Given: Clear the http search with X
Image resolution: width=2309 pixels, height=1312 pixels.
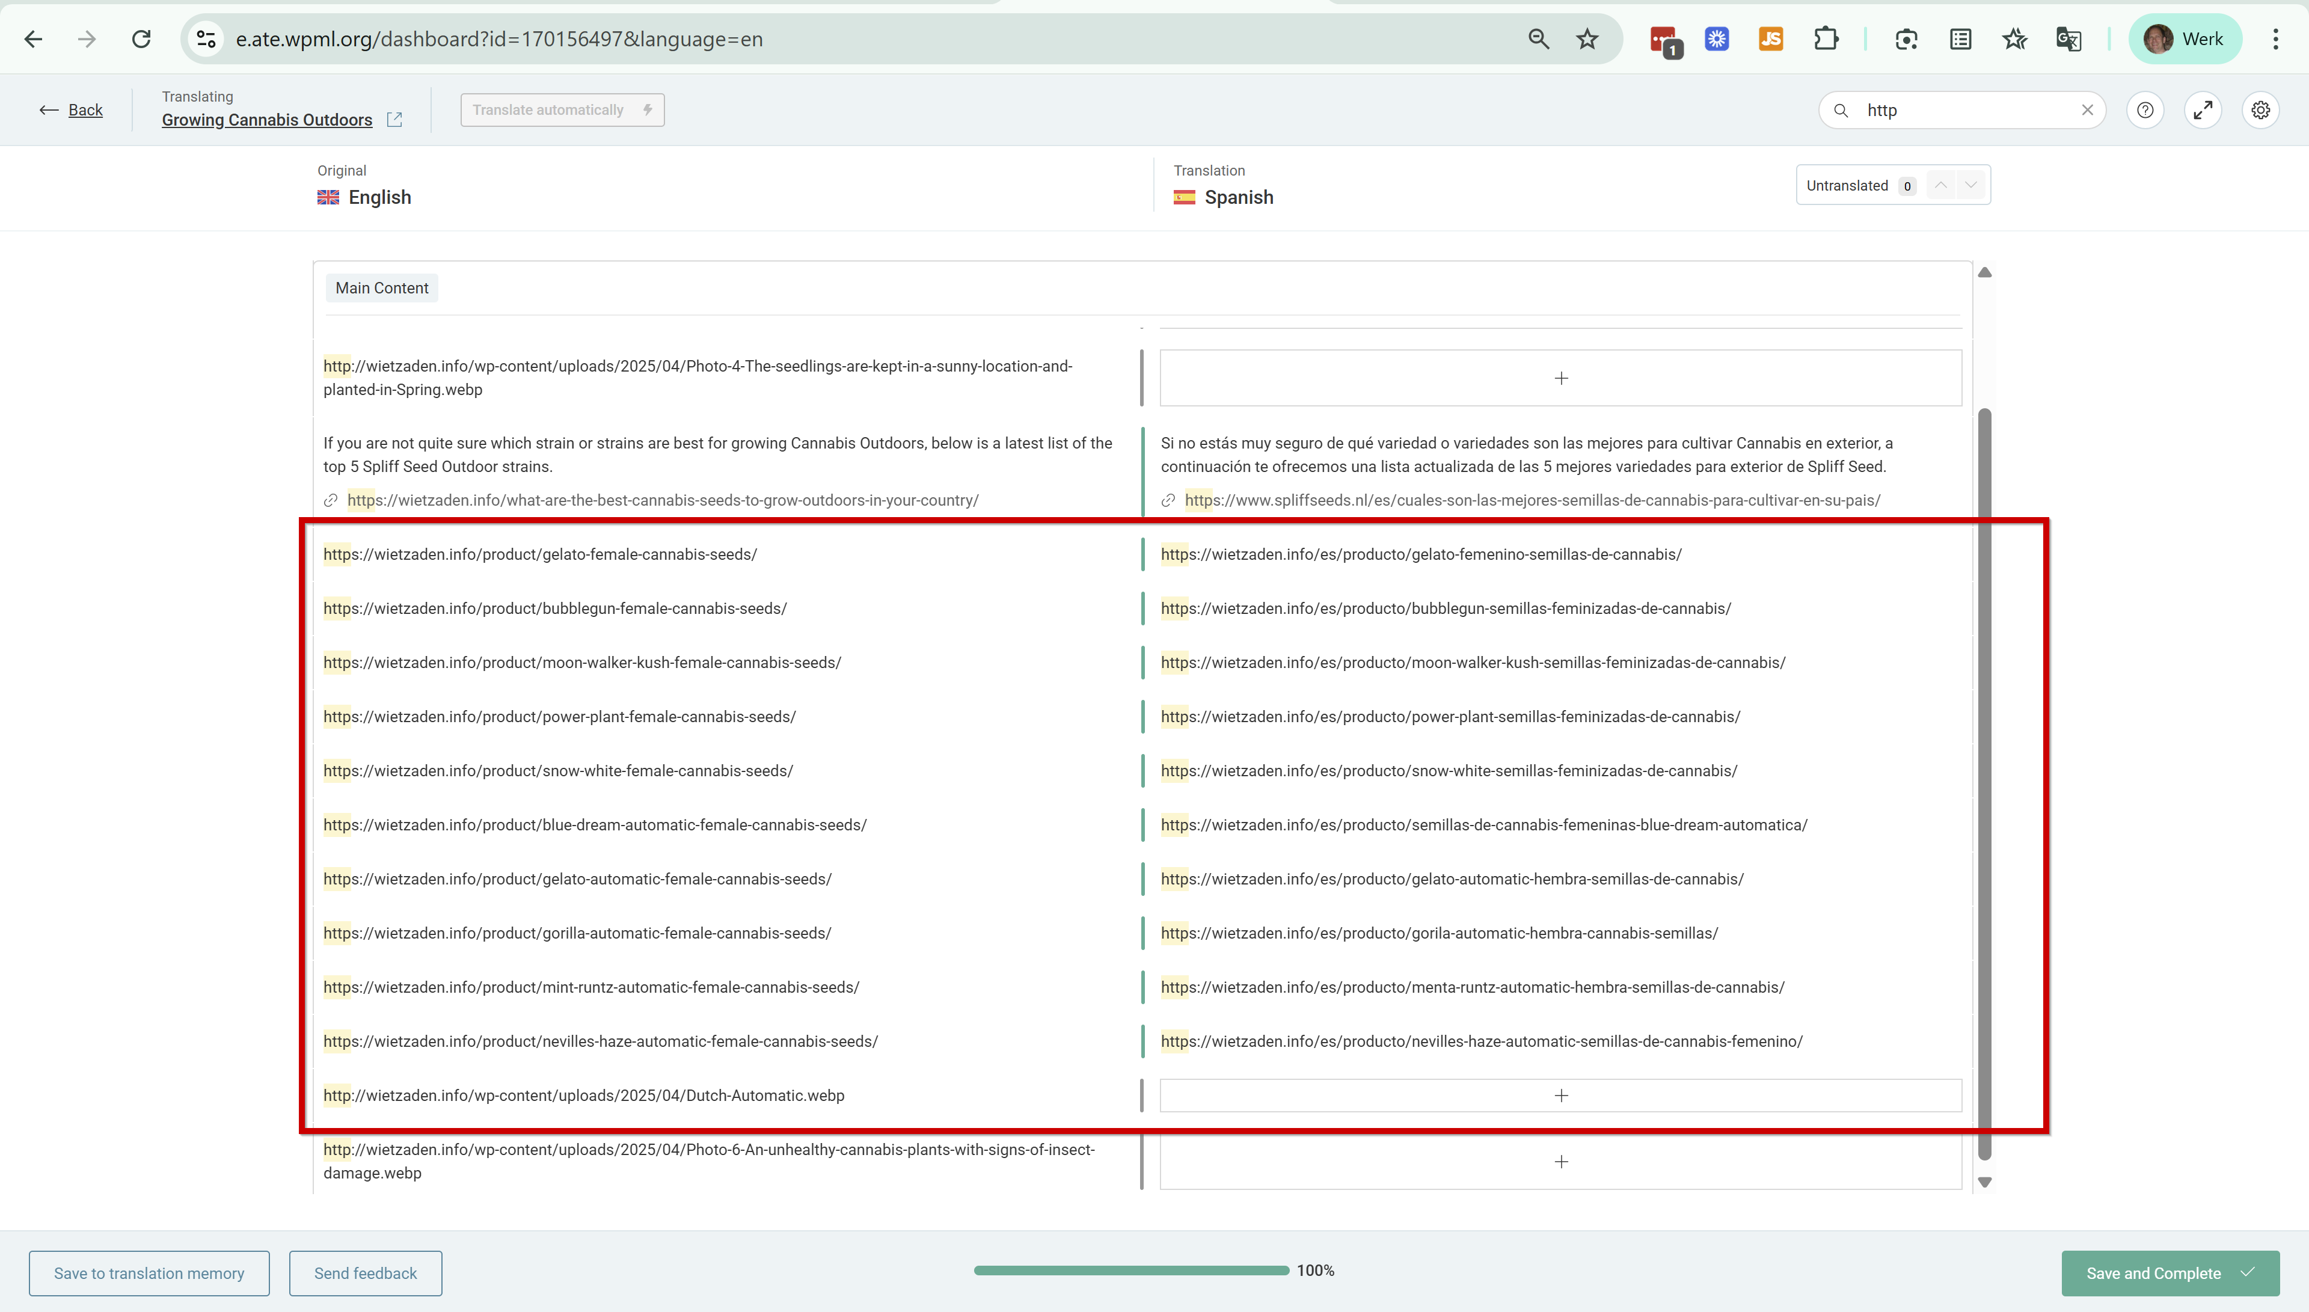Looking at the screenshot, I should pyautogui.click(x=2087, y=110).
